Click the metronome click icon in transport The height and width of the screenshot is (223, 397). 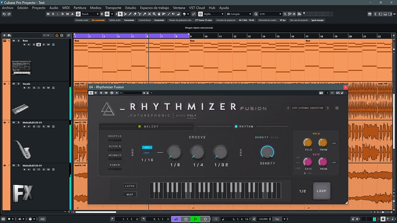[x=353, y=219]
